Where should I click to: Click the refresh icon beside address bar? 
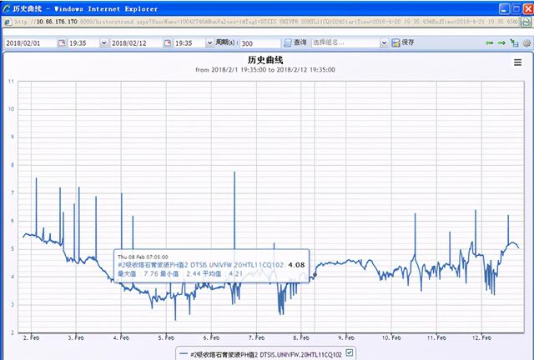pyautogui.click(x=526, y=22)
